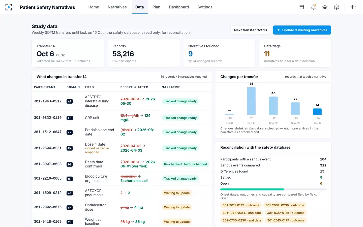This screenshot has height=227, width=363.
Task: Open Re-checked text unchanged status chip
Action: [186, 164]
